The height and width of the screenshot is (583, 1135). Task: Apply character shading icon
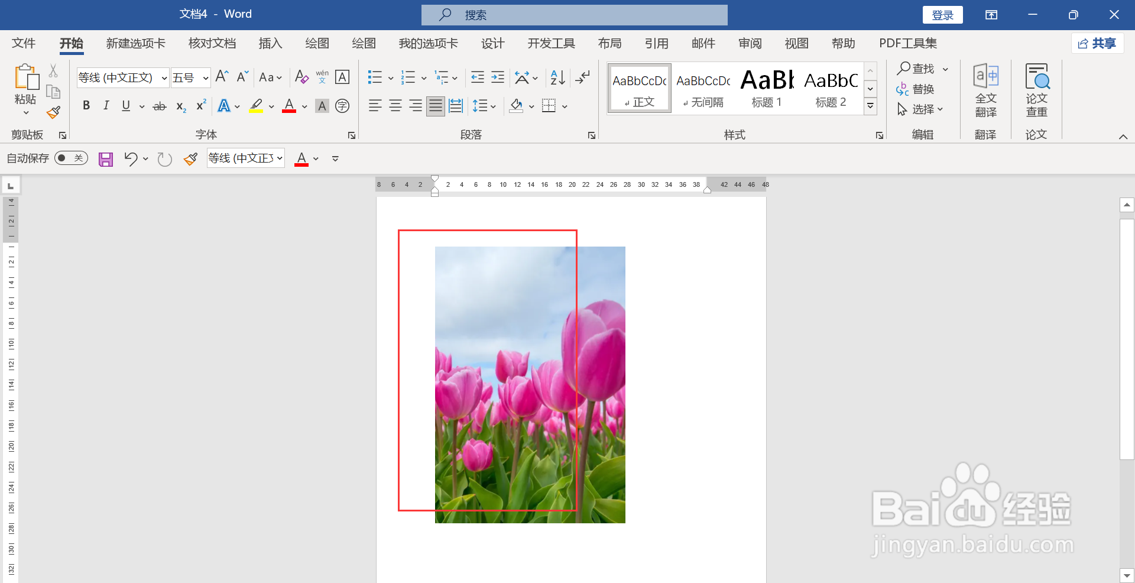[x=322, y=106]
